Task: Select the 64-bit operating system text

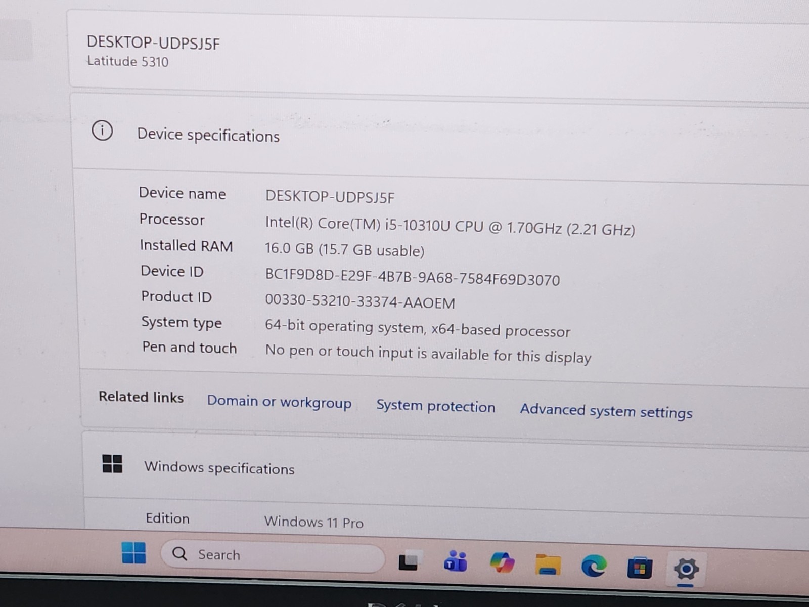Action: tap(418, 328)
